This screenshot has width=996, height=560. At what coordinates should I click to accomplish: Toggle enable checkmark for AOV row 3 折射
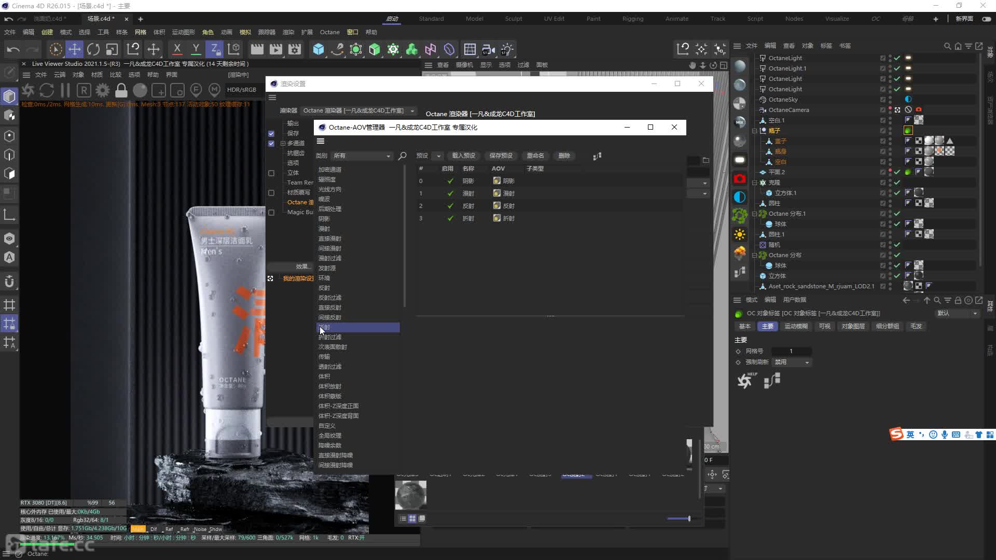tap(450, 218)
